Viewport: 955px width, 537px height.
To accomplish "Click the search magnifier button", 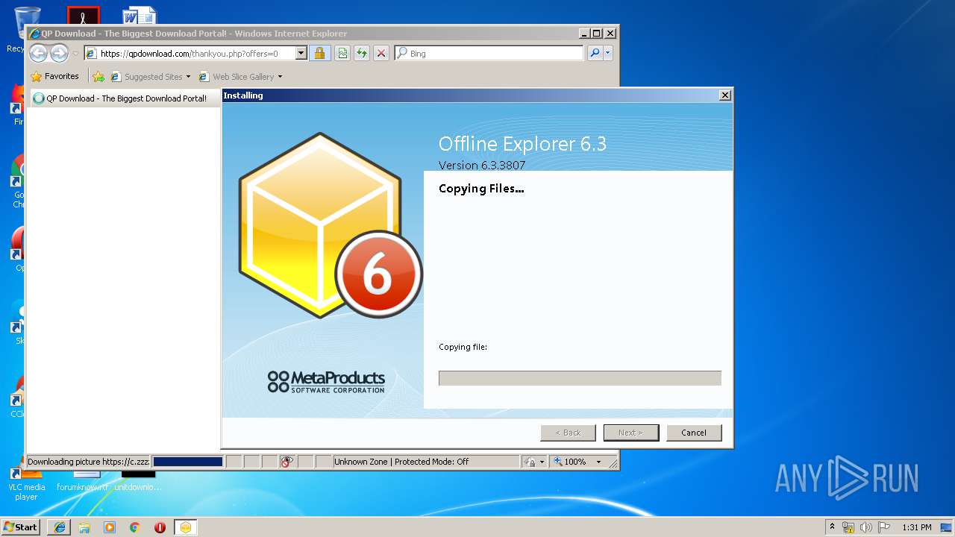I will coord(595,54).
